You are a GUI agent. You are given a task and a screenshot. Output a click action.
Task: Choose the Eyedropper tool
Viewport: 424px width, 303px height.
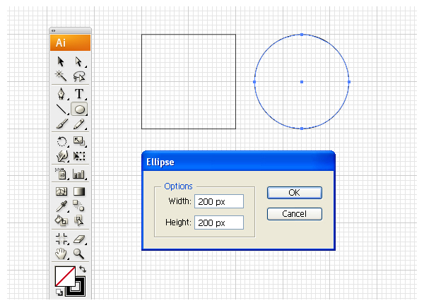(61, 206)
